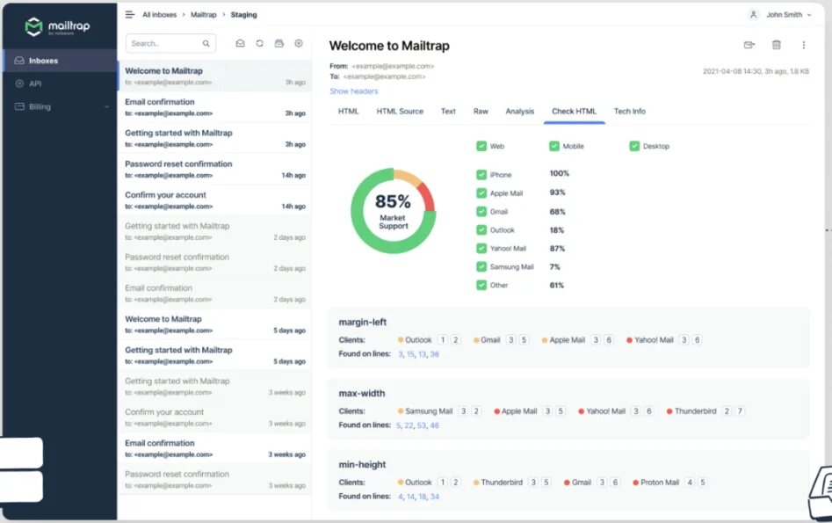Image resolution: width=832 pixels, height=523 pixels.
Task: Expand Billing in sidebar
Action: [x=60, y=106]
